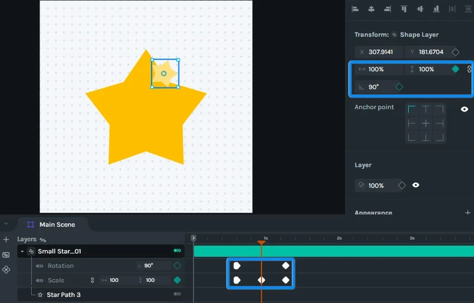Click the align horizontal centers icon
The width and height of the screenshot is (474, 303).
(x=371, y=9)
